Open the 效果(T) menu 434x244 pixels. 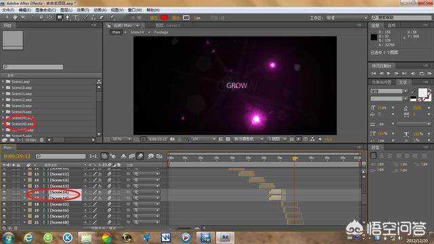point(83,10)
